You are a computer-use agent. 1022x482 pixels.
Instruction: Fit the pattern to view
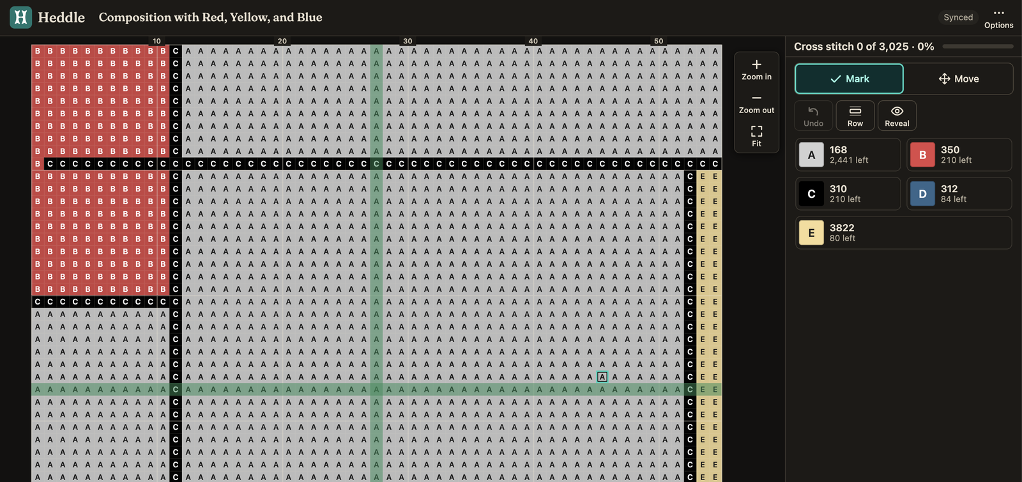click(x=756, y=136)
